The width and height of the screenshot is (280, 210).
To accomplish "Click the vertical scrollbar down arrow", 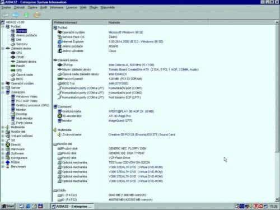I will [x=277, y=199].
